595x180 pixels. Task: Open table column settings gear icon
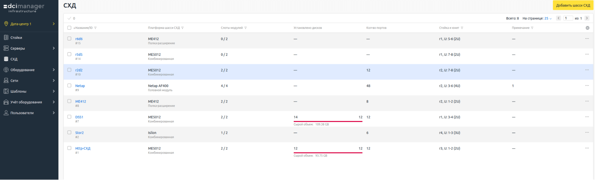coord(587,28)
